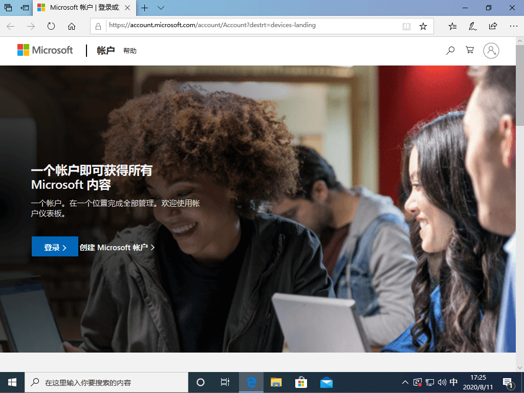Click the browser refresh button
524x393 pixels.
(x=51, y=26)
